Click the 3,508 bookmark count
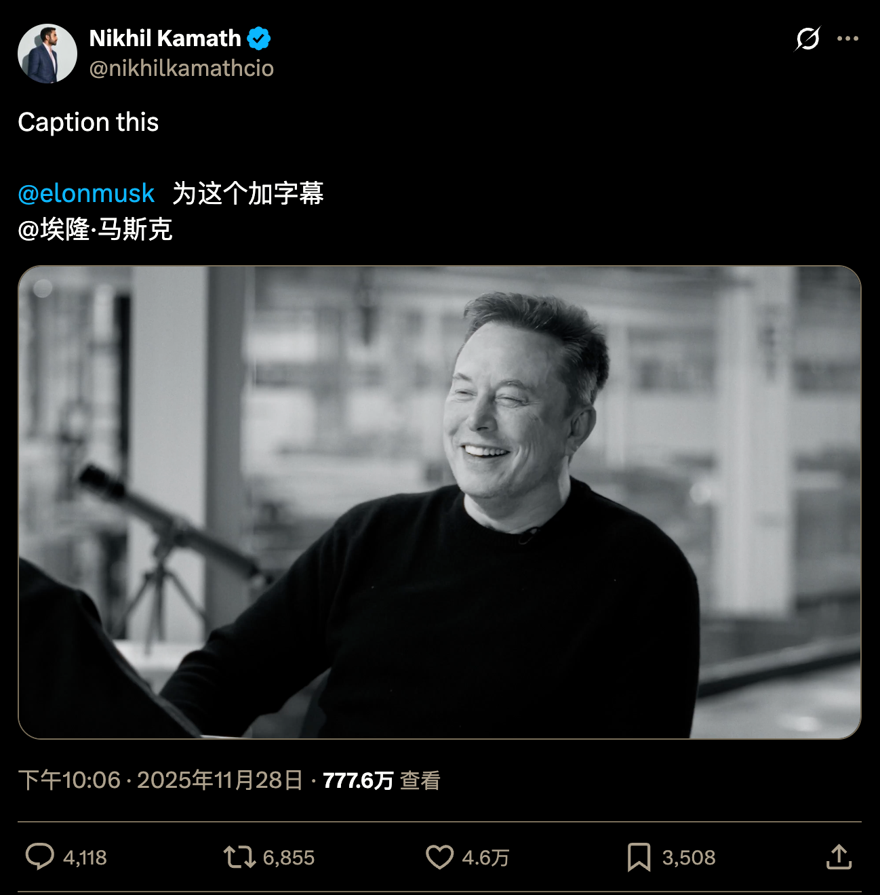 click(x=687, y=858)
